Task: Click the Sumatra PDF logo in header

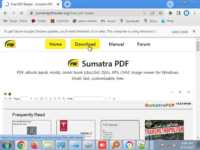Action: click(10, 44)
